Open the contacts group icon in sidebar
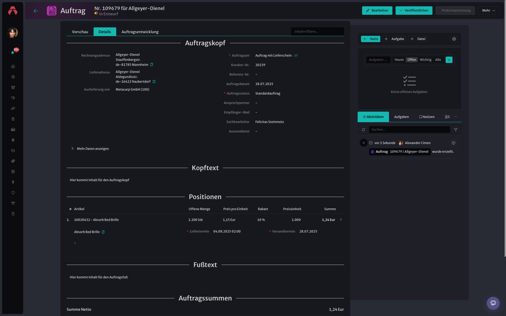This screenshot has height=316, width=506. [x=13, y=87]
